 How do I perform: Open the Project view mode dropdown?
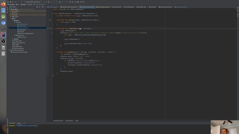[x=13, y=7]
